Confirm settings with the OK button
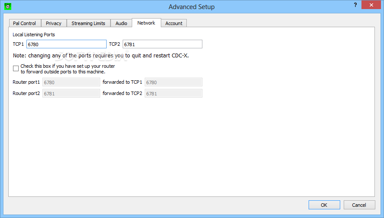Image resolution: width=384 pixels, height=218 pixels. (324, 205)
